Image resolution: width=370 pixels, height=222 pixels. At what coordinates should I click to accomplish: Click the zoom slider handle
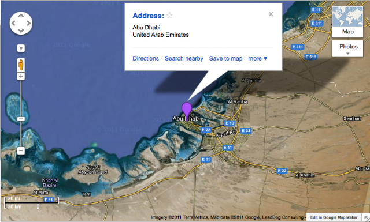pos(21,119)
